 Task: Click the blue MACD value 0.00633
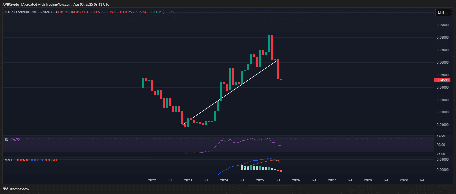click(37, 160)
